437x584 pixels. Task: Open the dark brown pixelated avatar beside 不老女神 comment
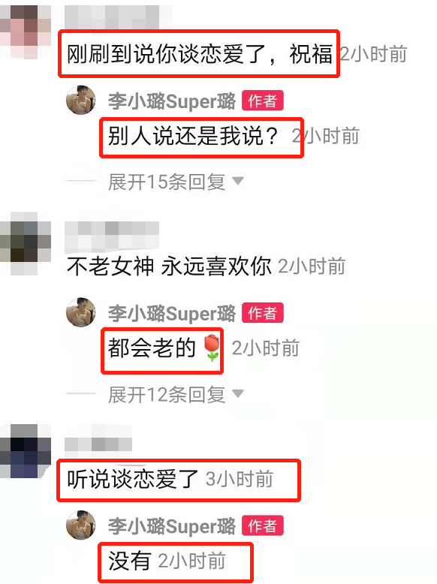pyautogui.click(x=26, y=243)
